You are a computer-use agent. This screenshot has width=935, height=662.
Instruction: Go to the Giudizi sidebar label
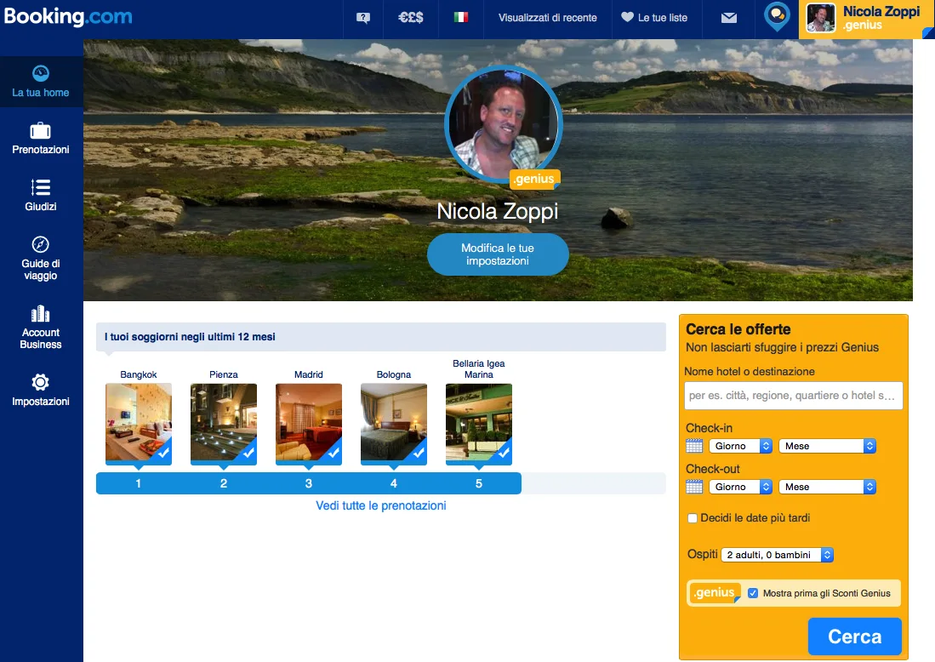[x=41, y=207]
